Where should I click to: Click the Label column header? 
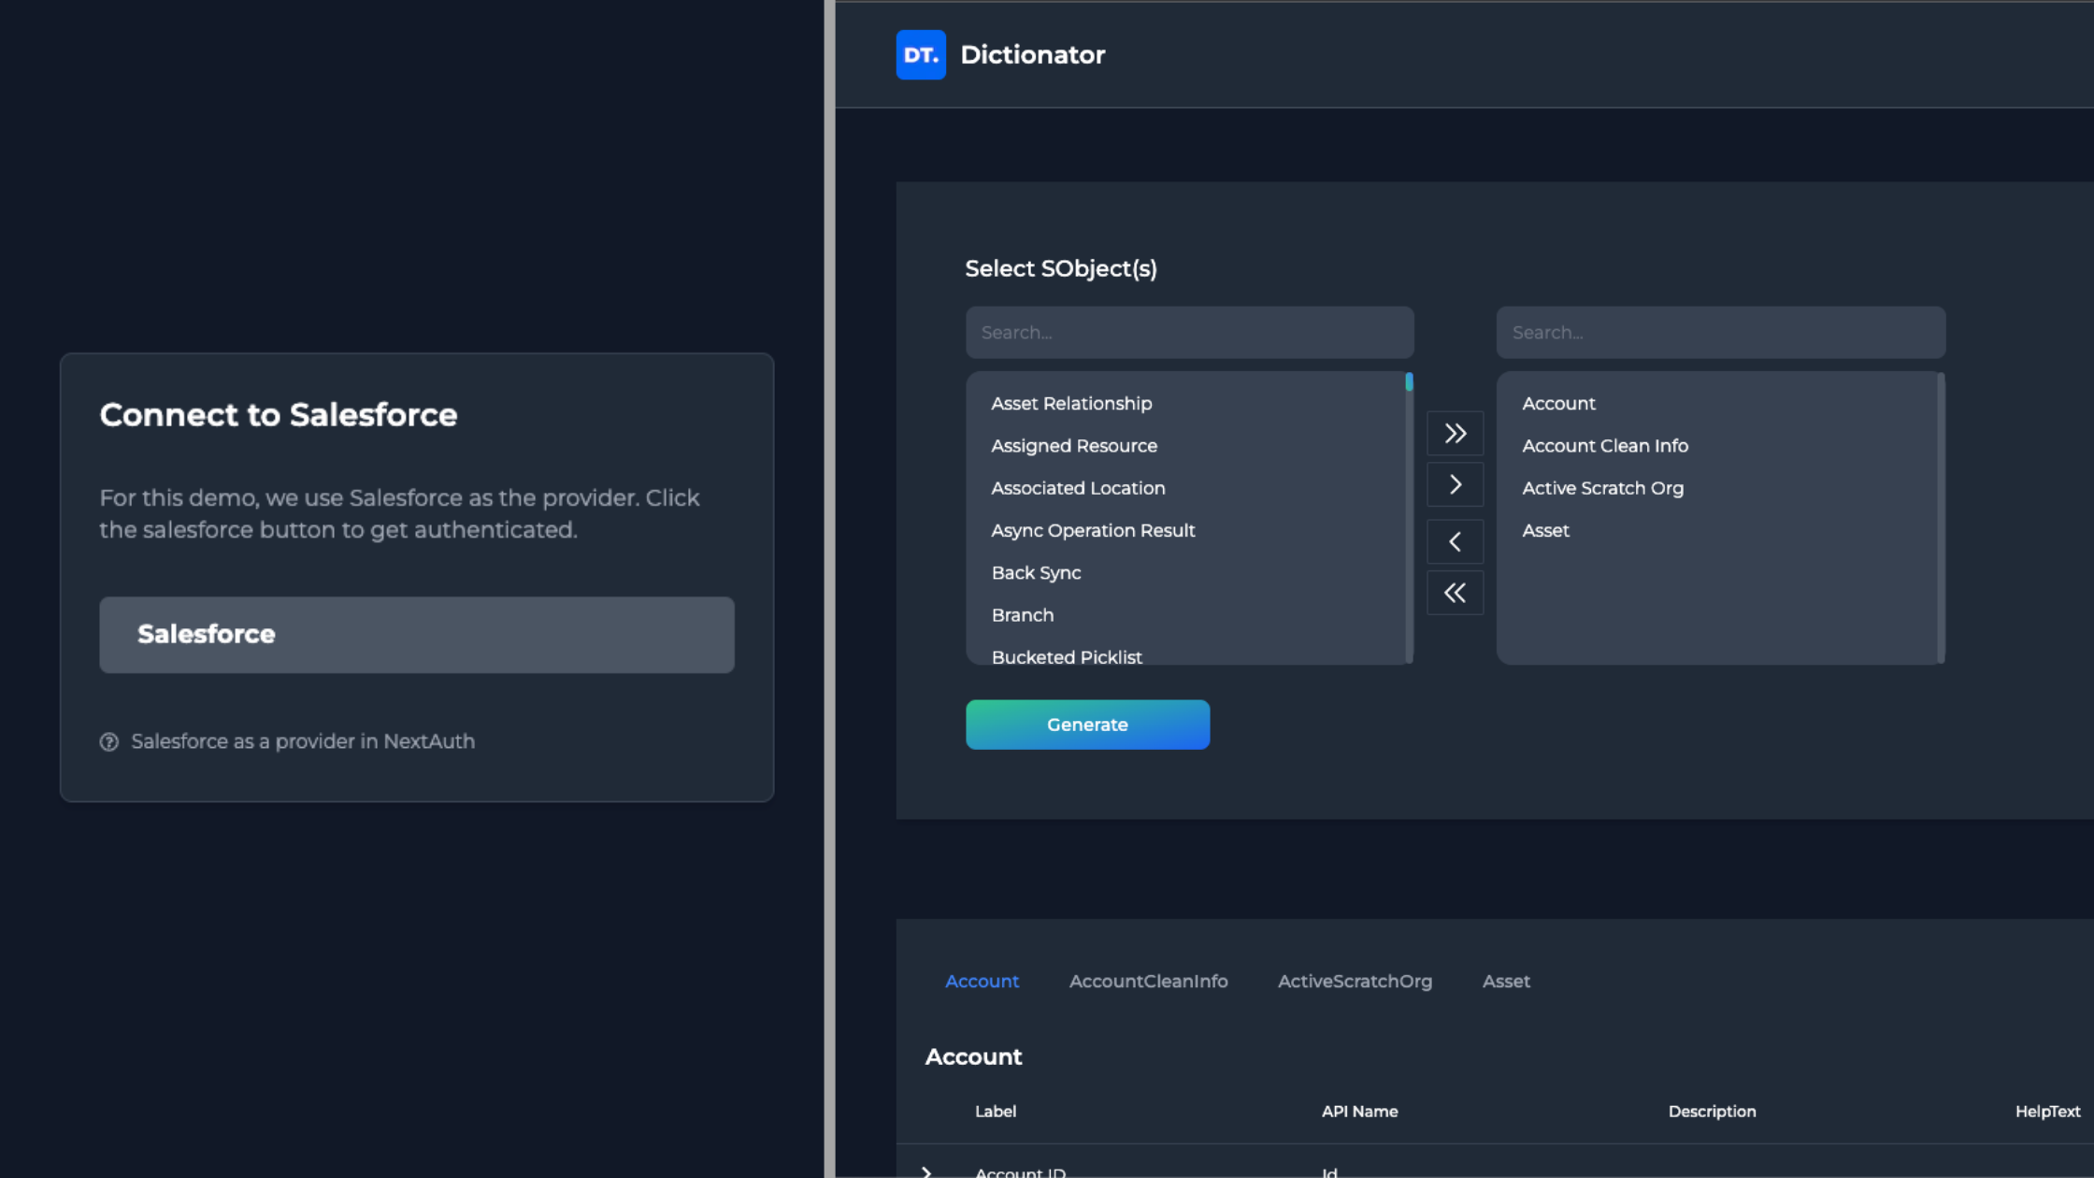(x=995, y=1112)
